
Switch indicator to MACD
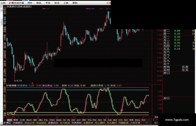tap(29, 120)
